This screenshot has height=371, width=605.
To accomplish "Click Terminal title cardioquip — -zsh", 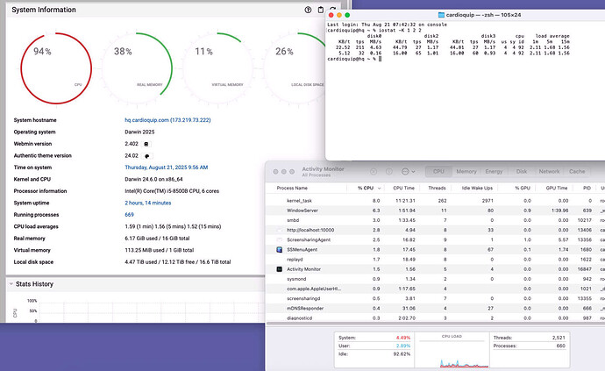I will 483,15.
